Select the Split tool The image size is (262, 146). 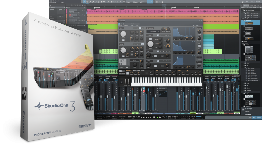(x=90, y=2)
